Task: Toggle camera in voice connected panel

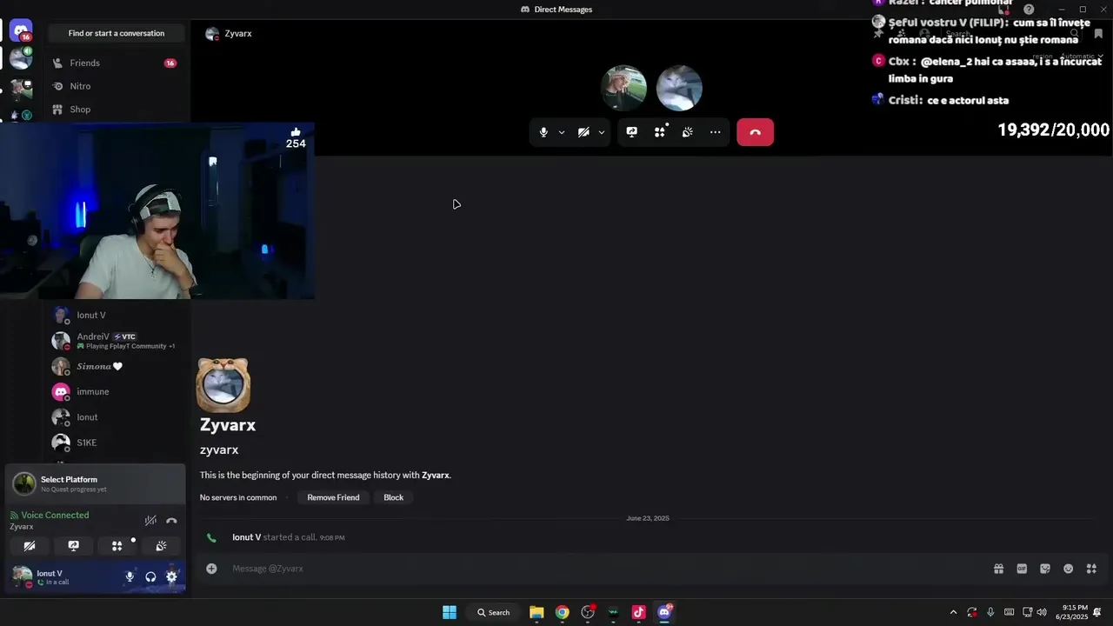Action: tap(30, 546)
